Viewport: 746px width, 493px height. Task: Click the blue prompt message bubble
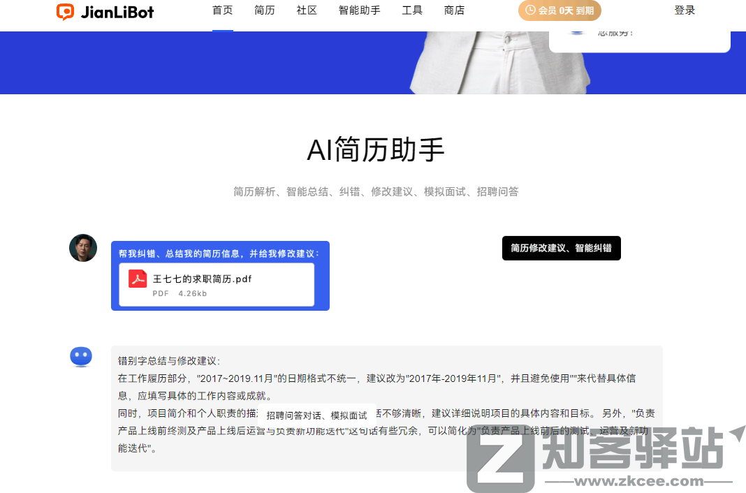point(220,253)
